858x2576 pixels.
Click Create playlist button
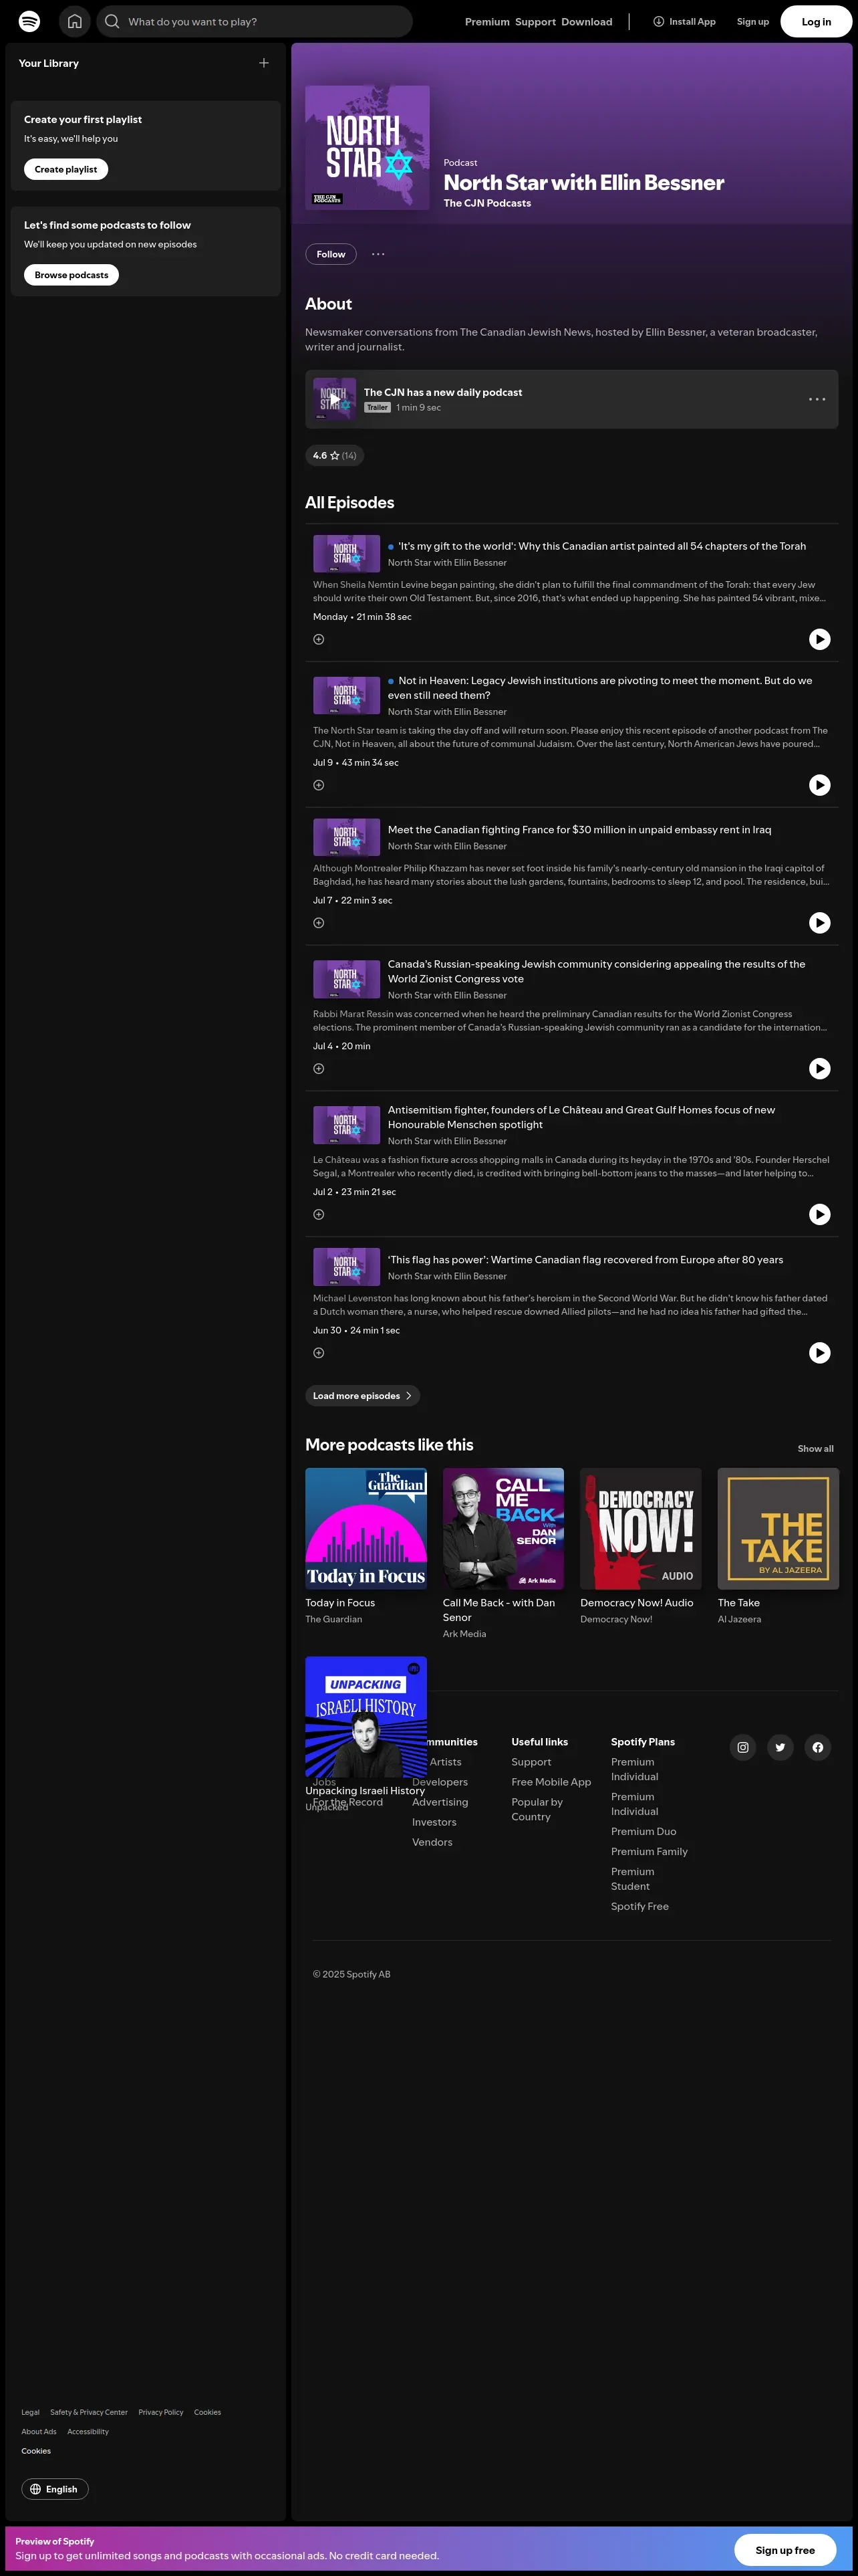66,169
